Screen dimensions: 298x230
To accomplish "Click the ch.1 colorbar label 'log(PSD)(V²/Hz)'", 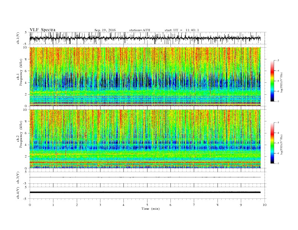I will tap(282, 82).
